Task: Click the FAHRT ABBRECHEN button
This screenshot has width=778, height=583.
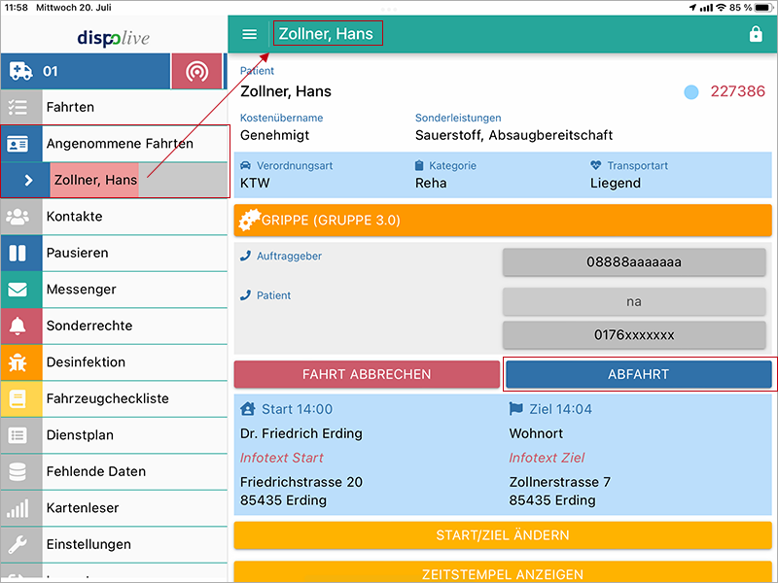Action: (x=367, y=374)
